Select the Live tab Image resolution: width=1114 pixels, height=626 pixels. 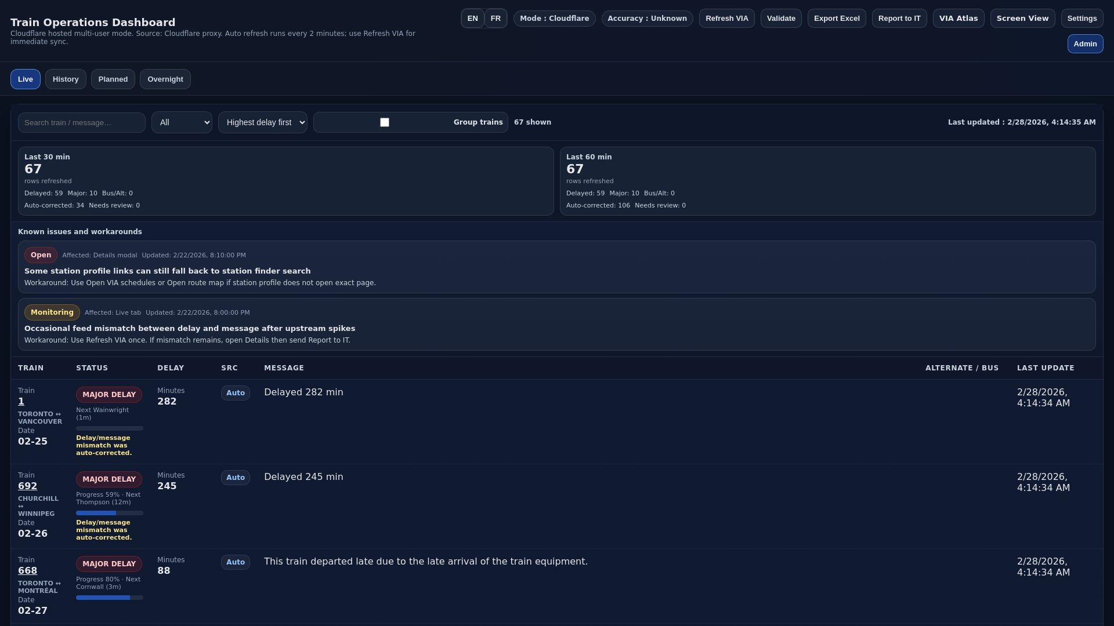pos(26,79)
